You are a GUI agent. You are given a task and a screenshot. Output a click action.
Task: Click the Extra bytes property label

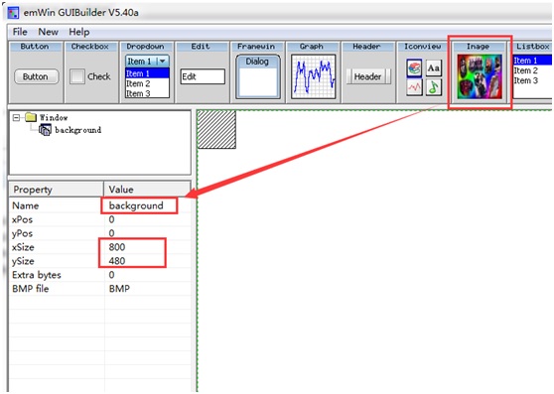tap(37, 275)
